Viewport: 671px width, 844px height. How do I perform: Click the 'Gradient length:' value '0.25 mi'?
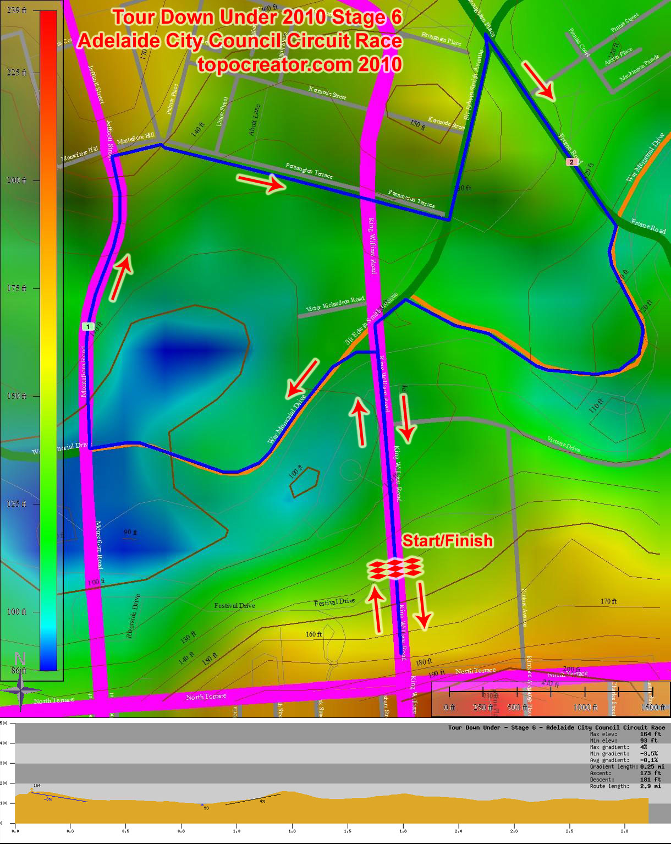coord(652,766)
